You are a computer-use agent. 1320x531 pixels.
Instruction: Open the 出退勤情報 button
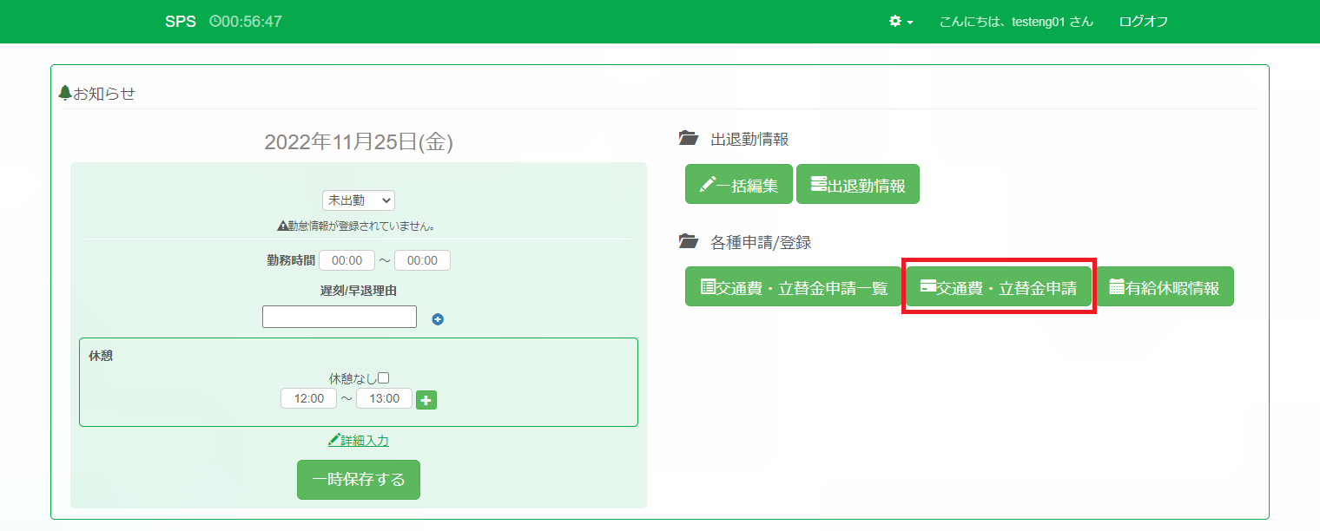[x=857, y=184]
